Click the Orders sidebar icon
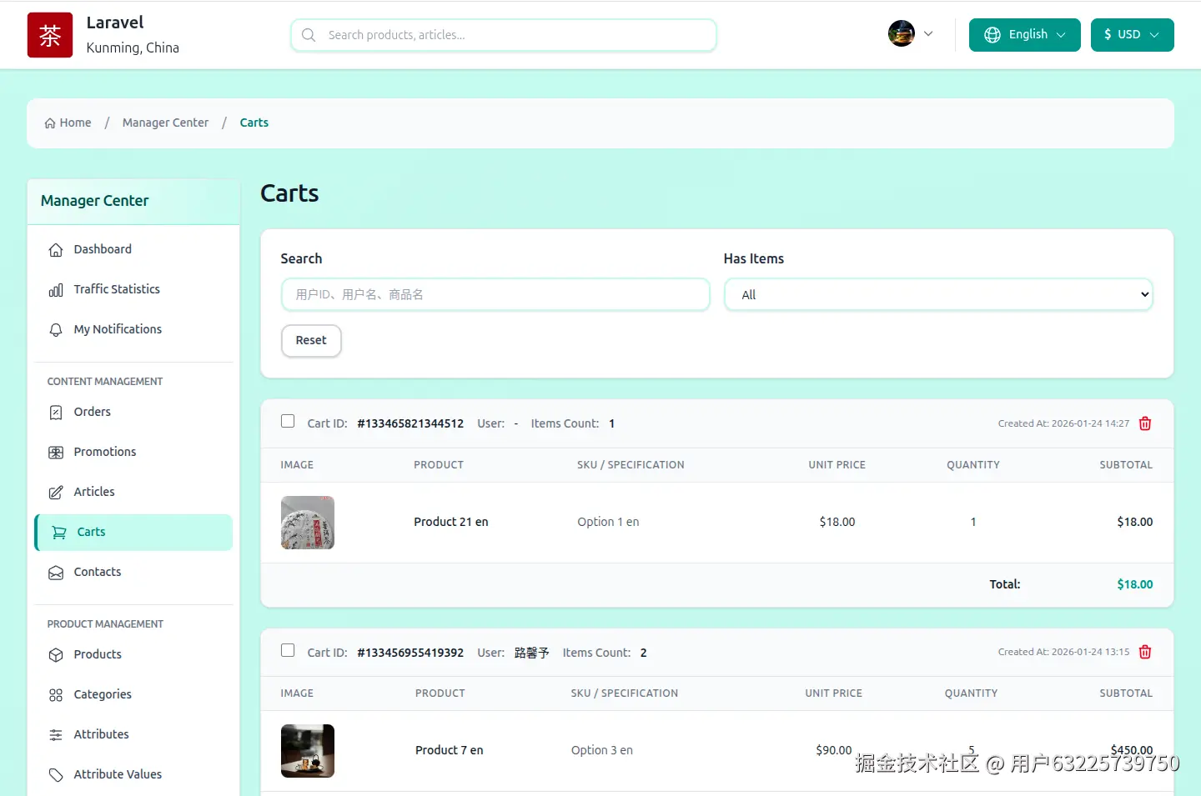The height and width of the screenshot is (796, 1201). pos(56,413)
